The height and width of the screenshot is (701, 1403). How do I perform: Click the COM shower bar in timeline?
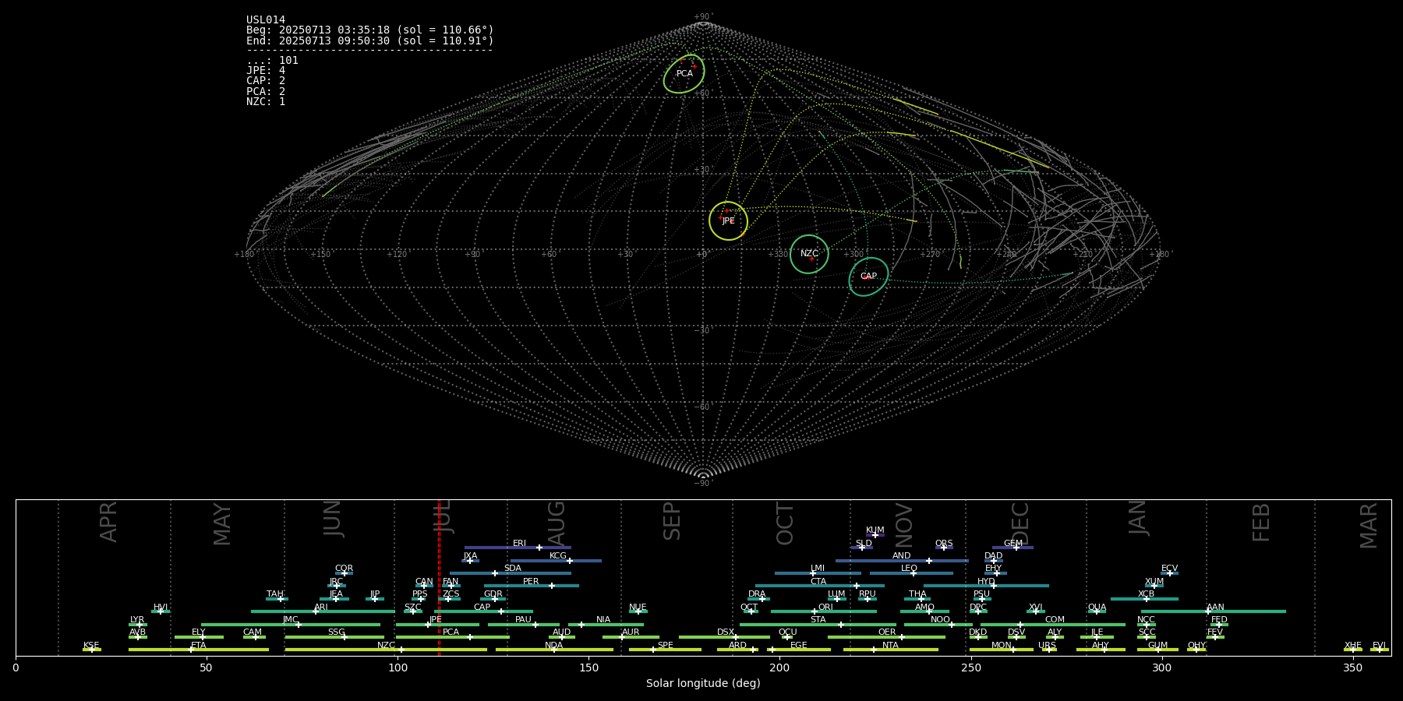pos(1053,624)
